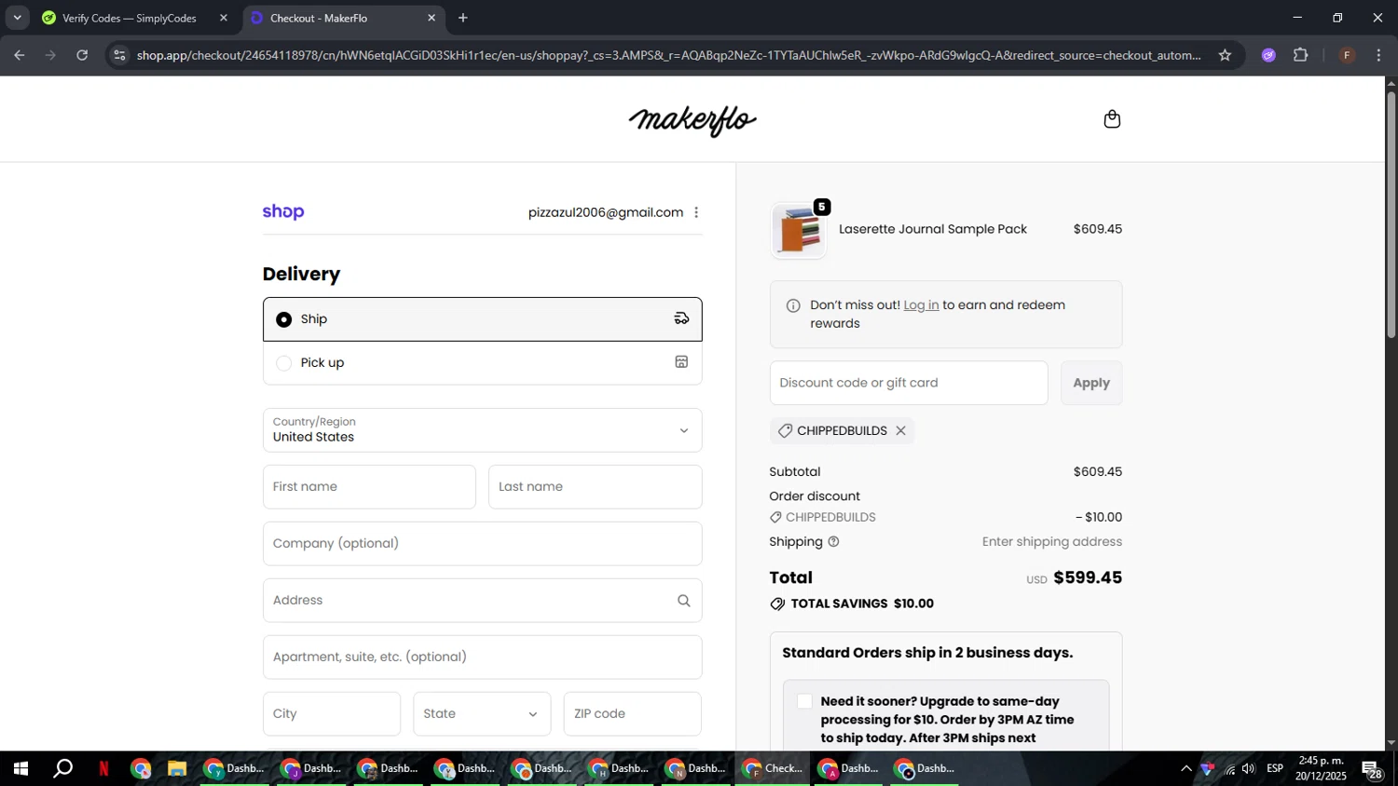Click the MakerFlo logo
The height and width of the screenshot is (786, 1398).
tap(692, 120)
